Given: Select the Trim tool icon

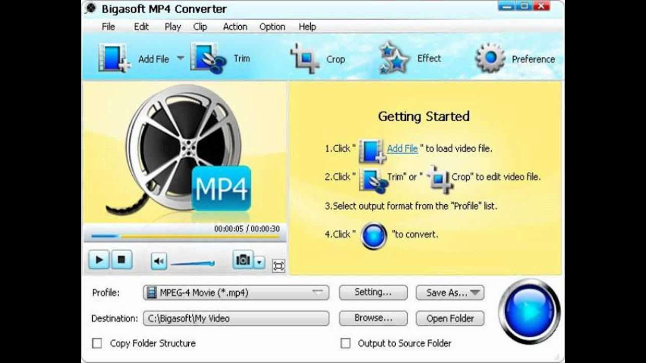Looking at the screenshot, I should point(208,57).
